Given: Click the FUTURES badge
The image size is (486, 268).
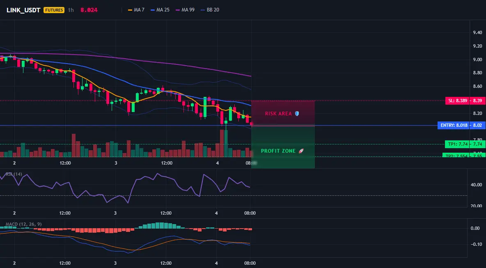Looking at the screenshot, I should (x=54, y=10).
